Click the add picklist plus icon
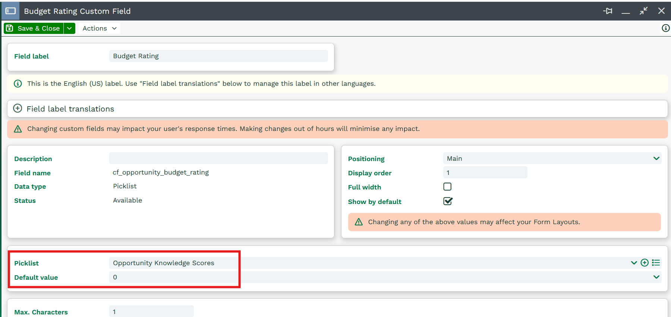This screenshot has width=671, height=317. click(x=645, y=263)
